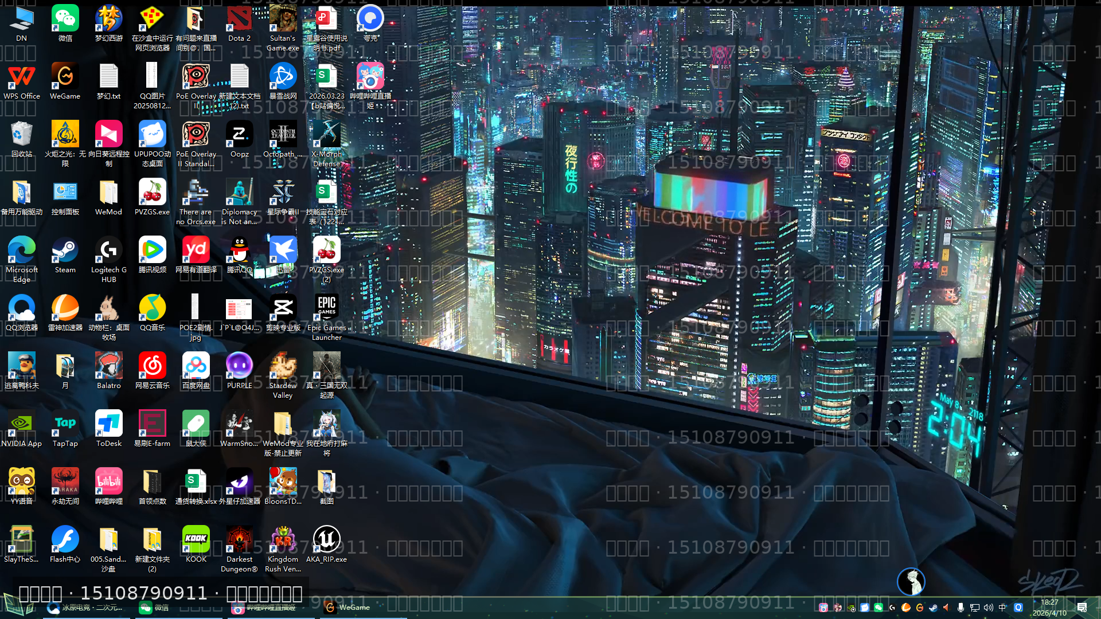Open the NVIDIA App shortcut

tap(21, 424)
